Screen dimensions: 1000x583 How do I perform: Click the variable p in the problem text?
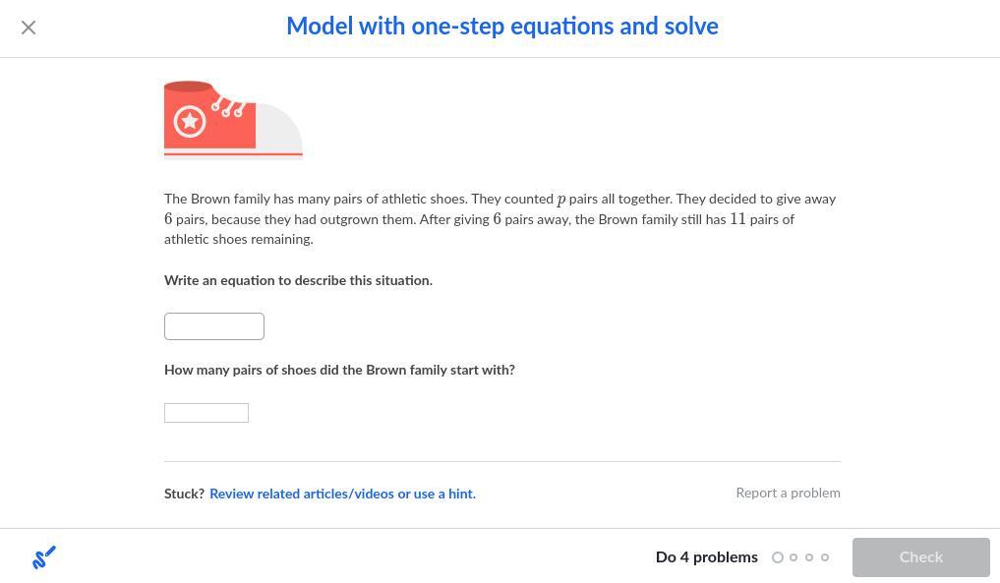pos(561,200)
